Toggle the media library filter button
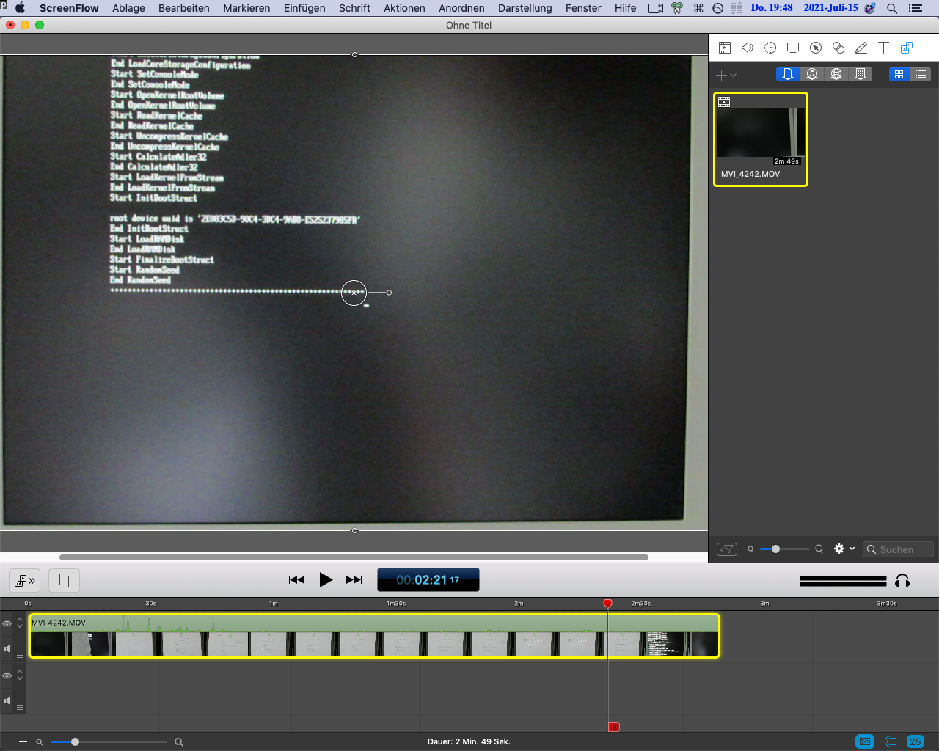939x751 pixels. [727, 549]
